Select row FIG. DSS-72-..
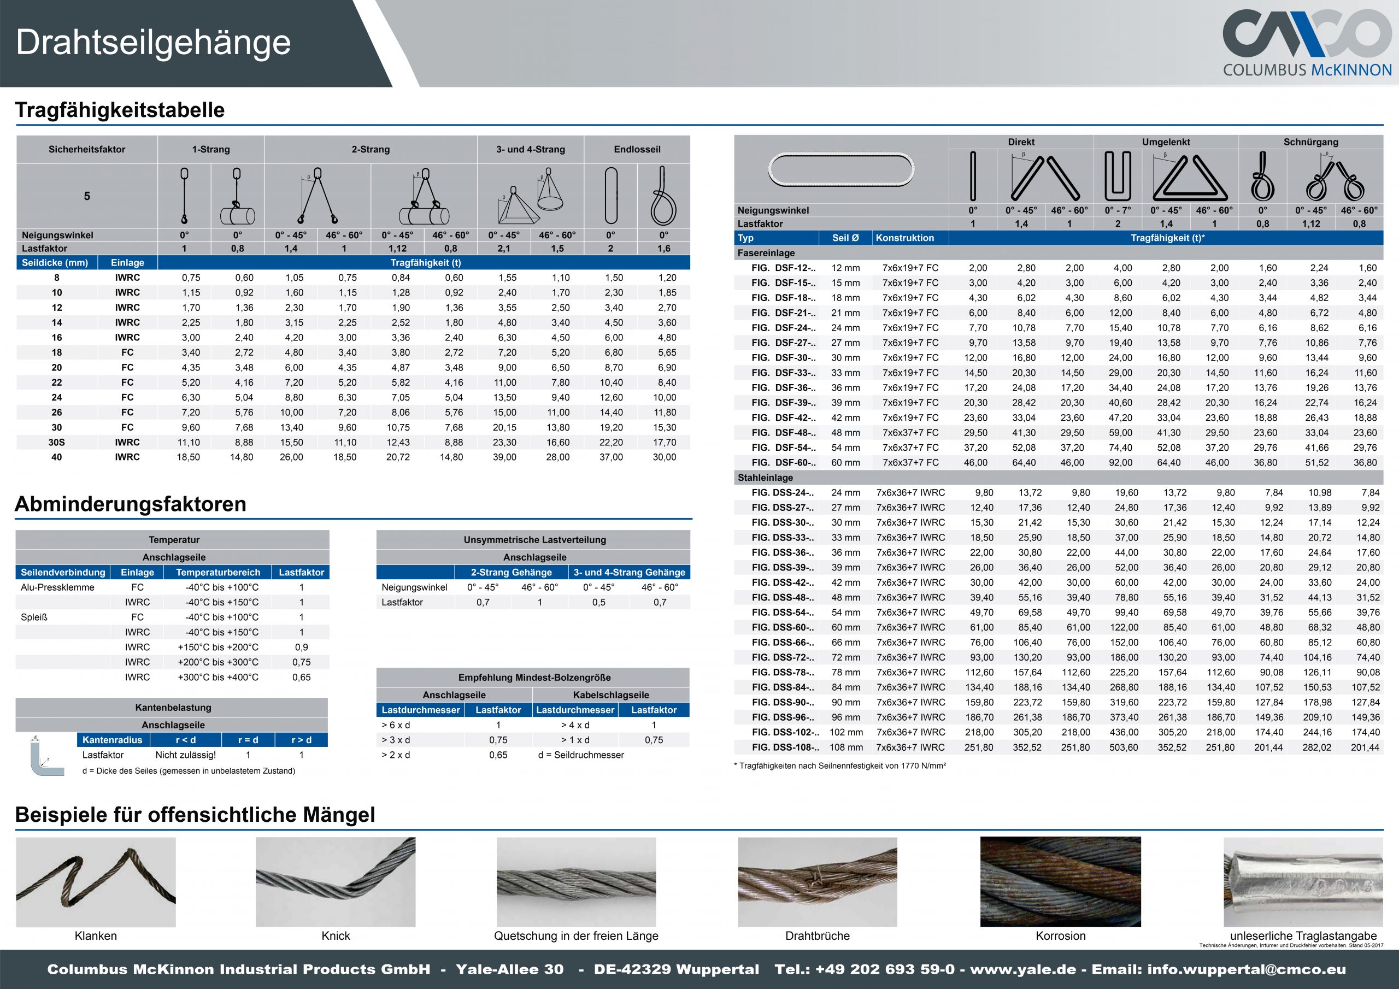1399x989 pixels. [x=1059, y=657]
